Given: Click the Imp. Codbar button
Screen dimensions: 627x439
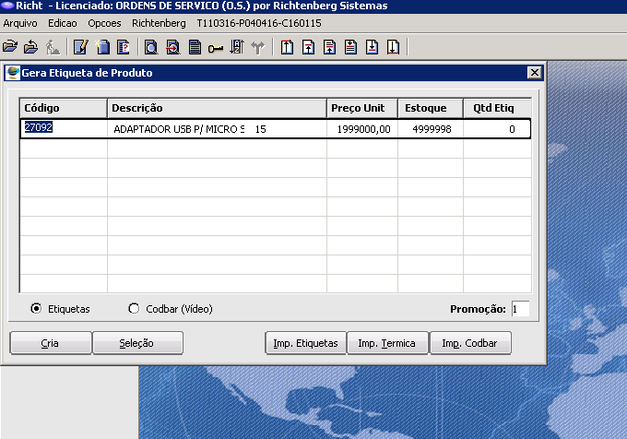Looking at the screenshot, I should 469,343.
